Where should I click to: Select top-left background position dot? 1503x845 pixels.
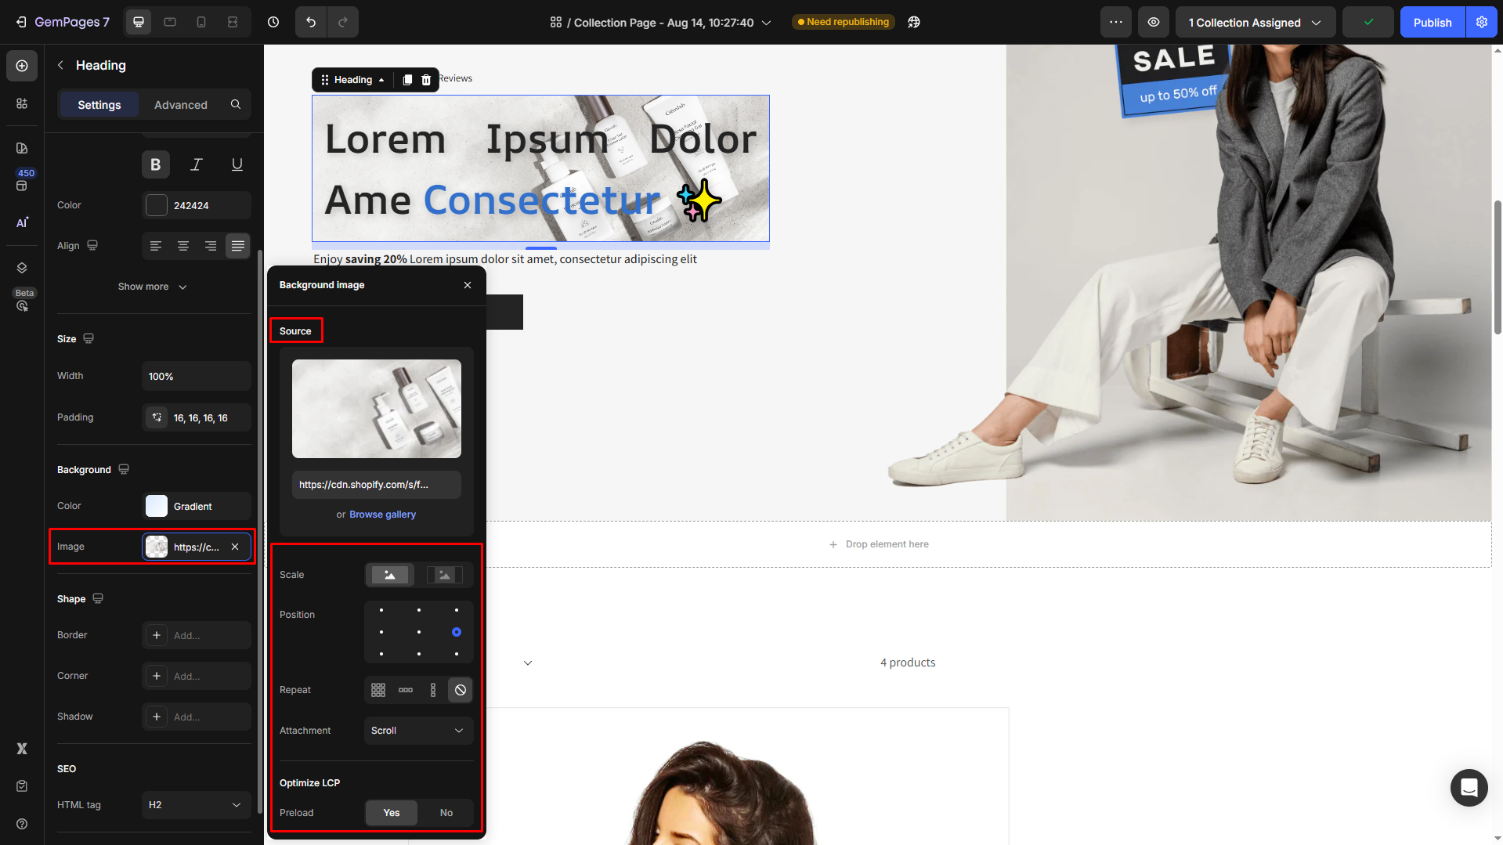(381, 610)
